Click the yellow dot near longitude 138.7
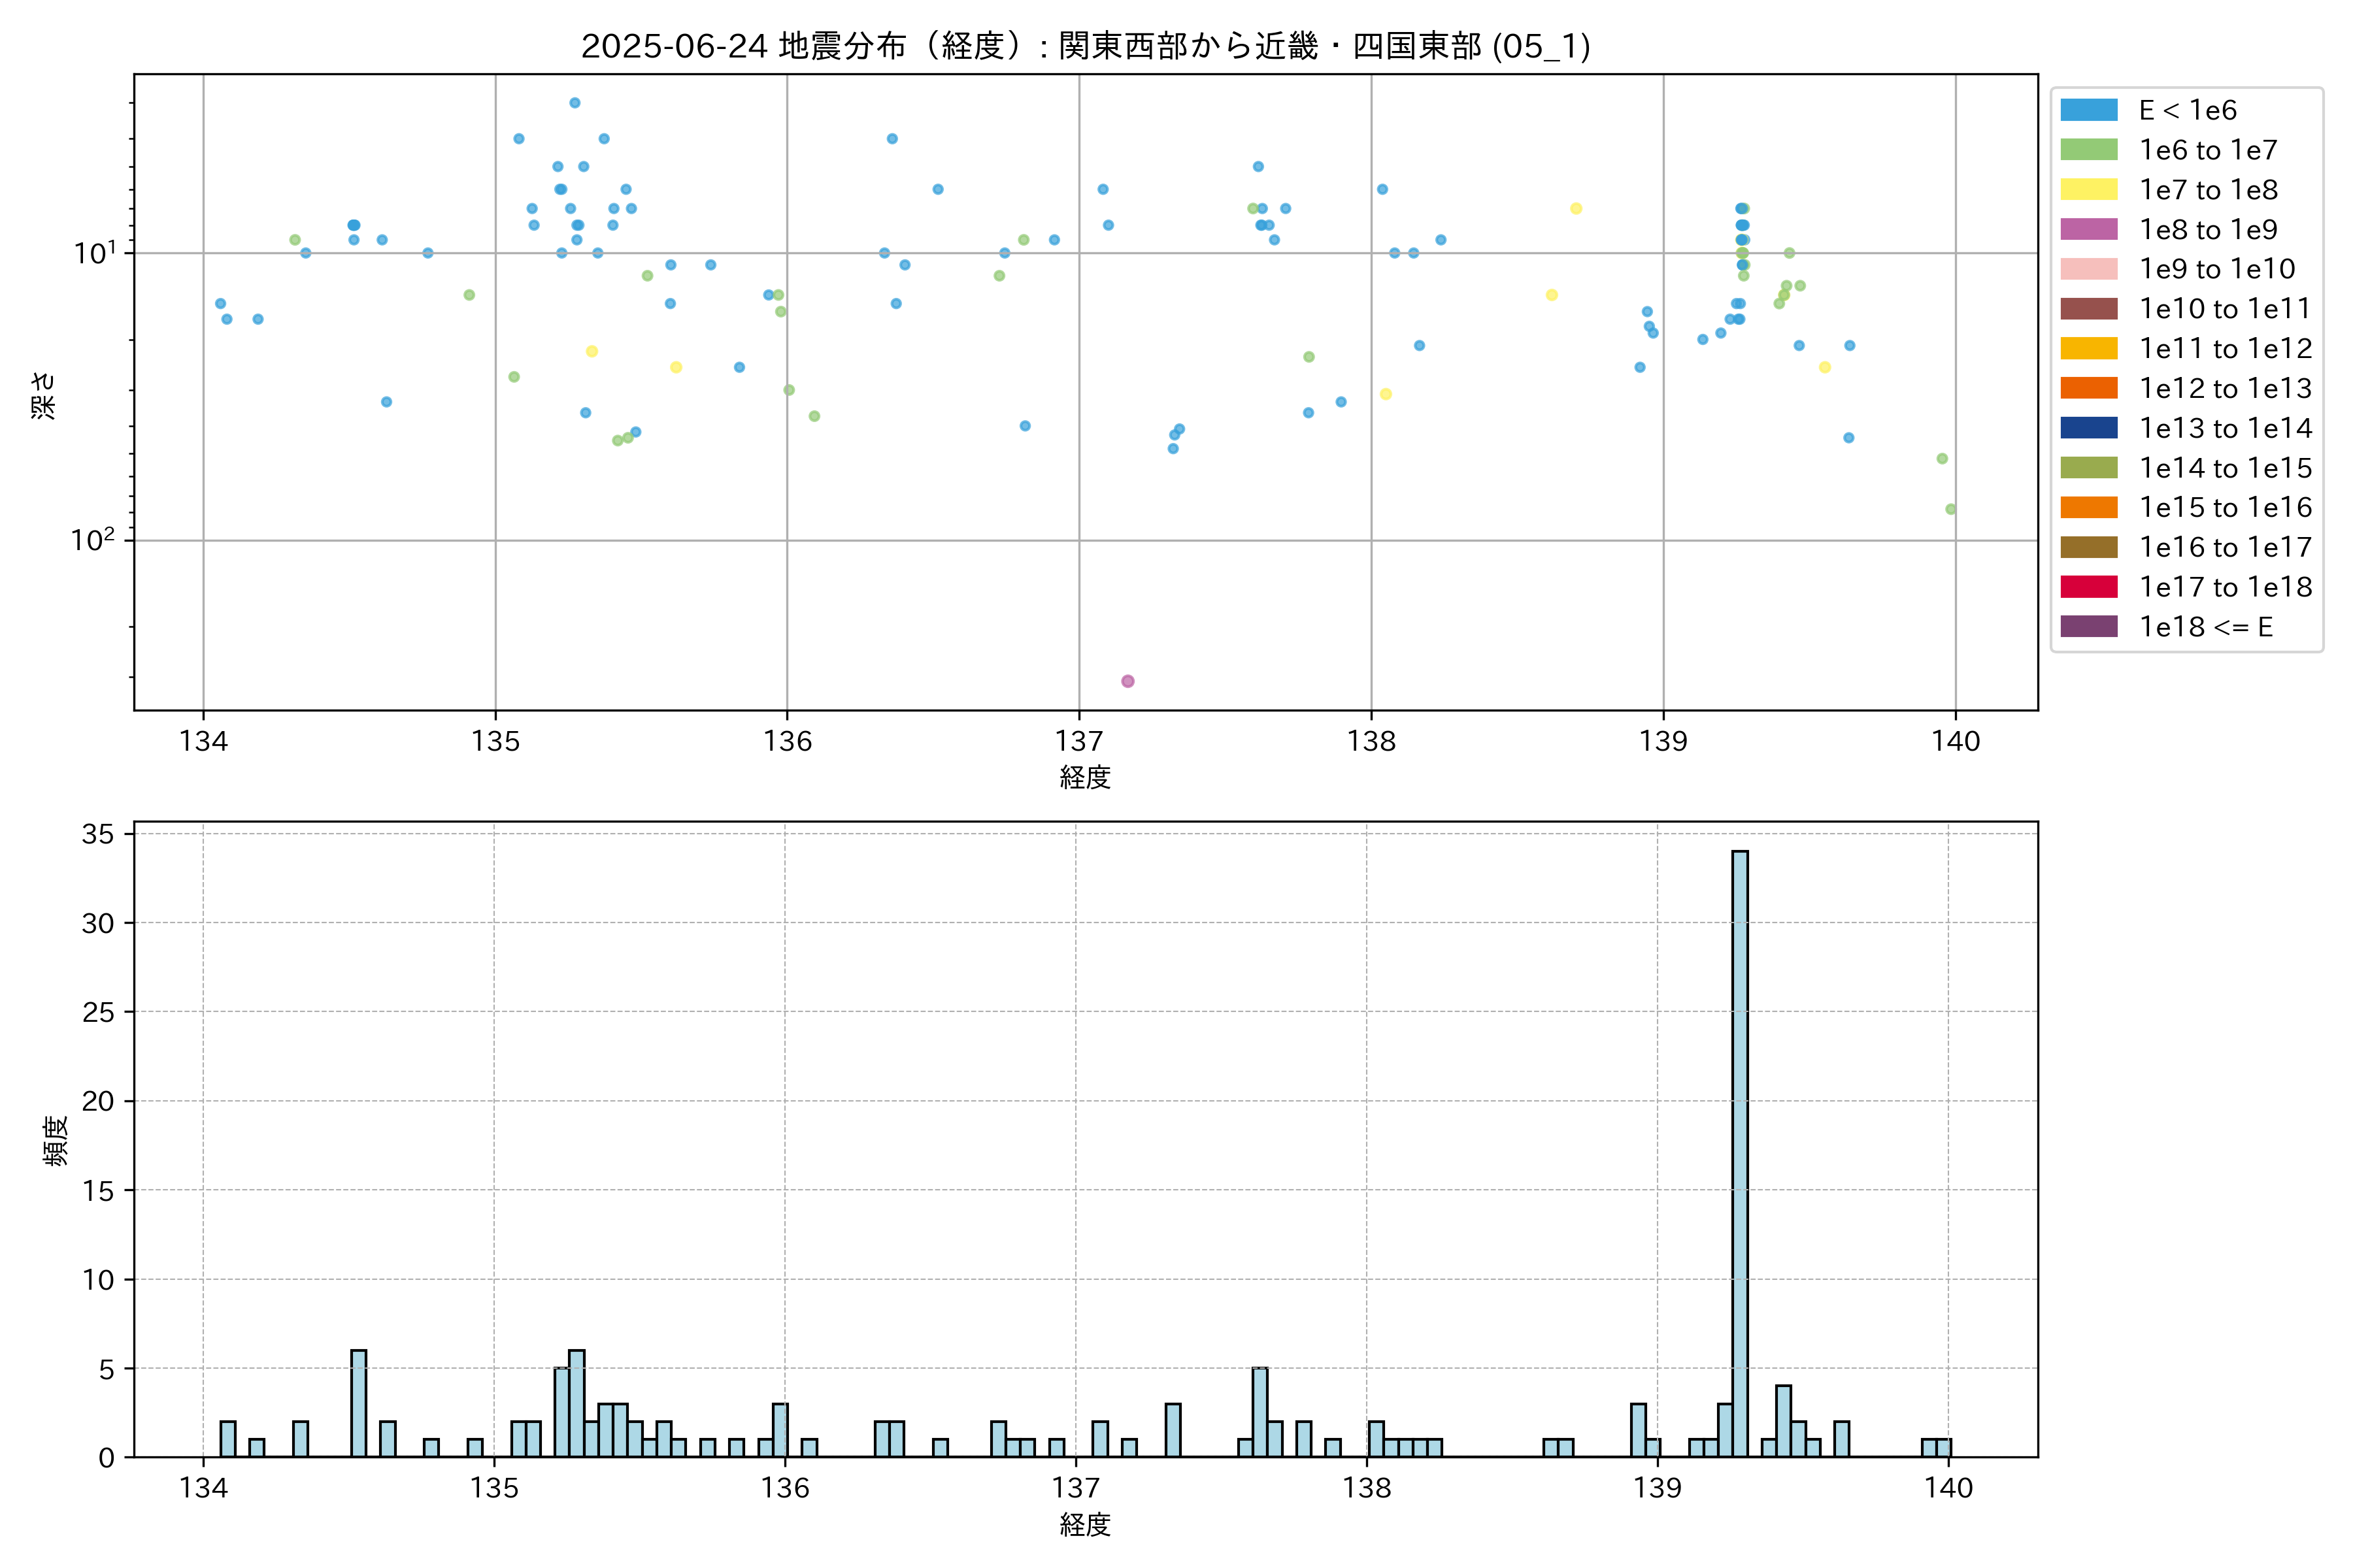 coord(1576,209)
